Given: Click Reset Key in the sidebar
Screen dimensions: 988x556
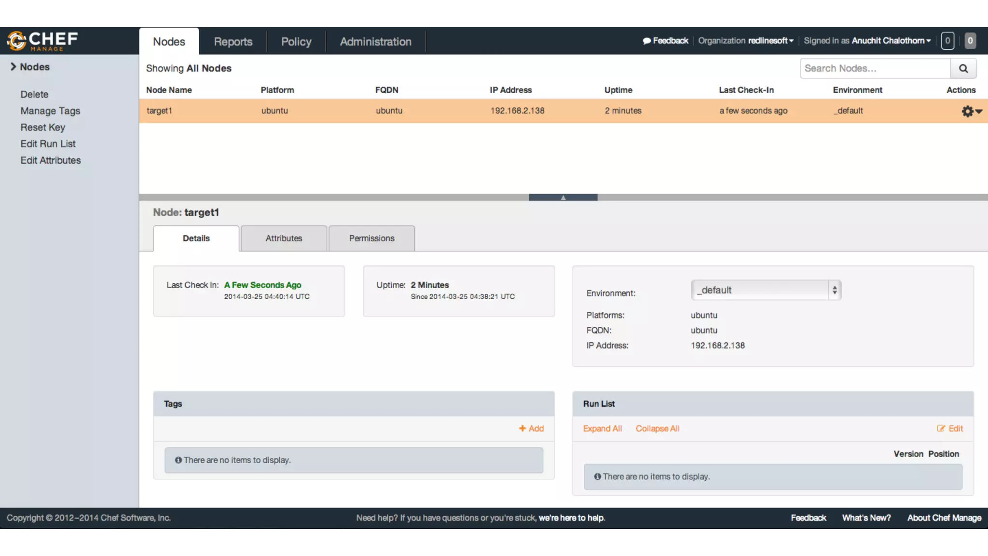Looking at the screenshot, I should pyautogui.click(x=42, y=127).
